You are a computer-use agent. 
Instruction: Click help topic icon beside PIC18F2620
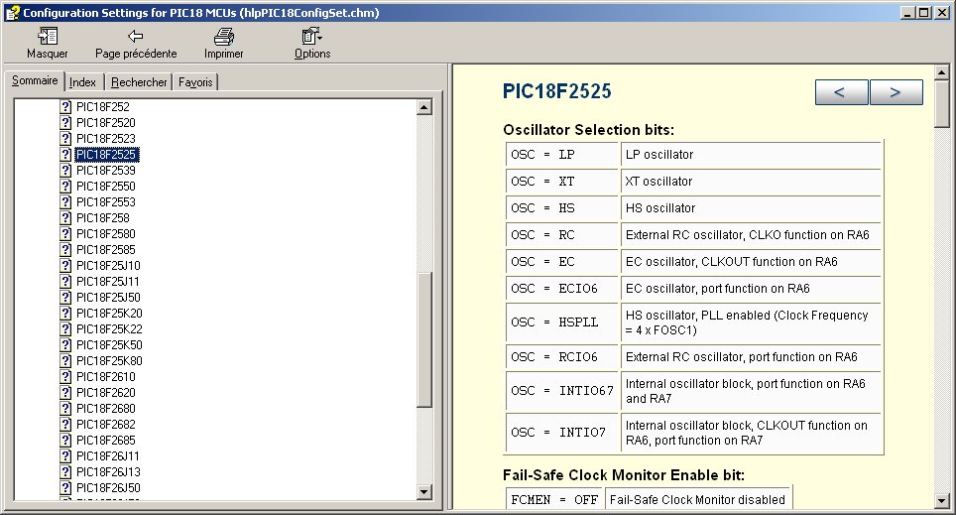coord(65,392)
